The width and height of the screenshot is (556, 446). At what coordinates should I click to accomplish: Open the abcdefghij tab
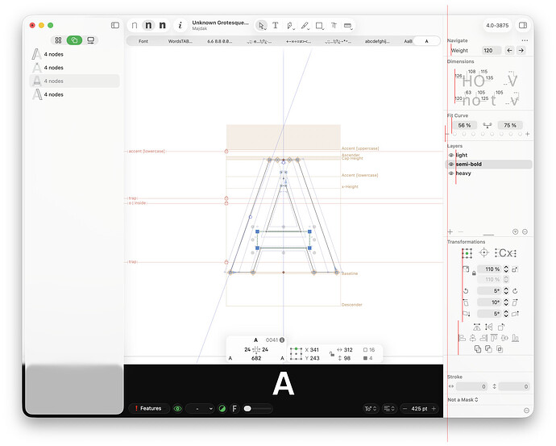[x=377, y=41]
